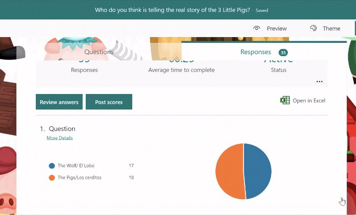Click the Theme palette icon
The image size is (356, 215).
313,28
